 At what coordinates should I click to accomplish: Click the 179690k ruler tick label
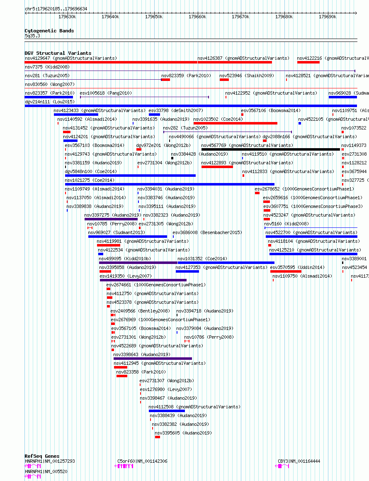(x=328, y=17)
